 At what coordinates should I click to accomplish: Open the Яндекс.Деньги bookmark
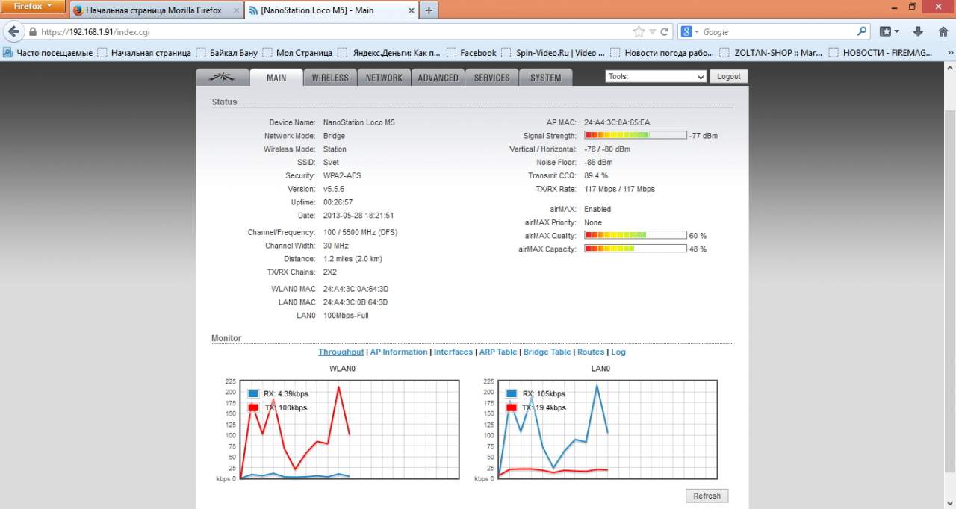(388, 53)
